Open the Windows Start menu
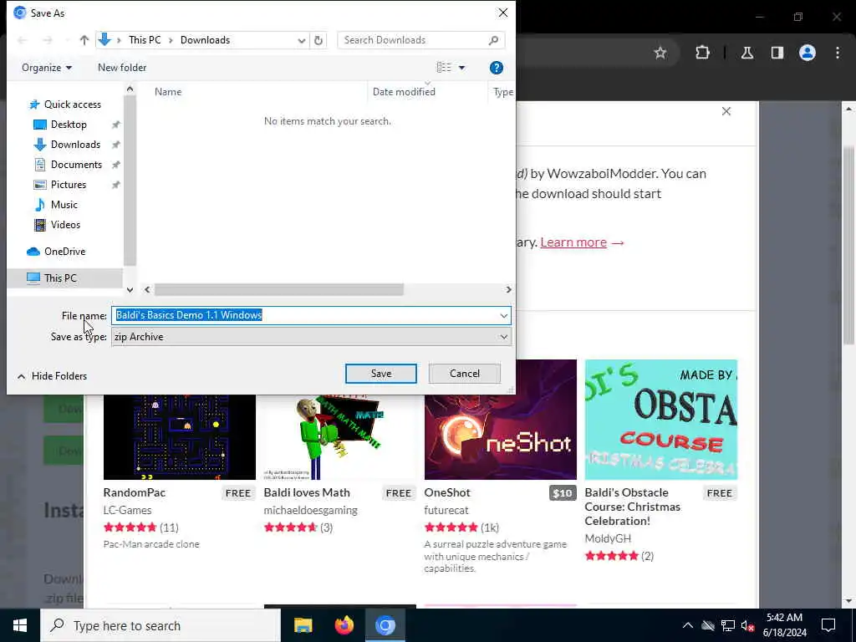 pos(20,625)
